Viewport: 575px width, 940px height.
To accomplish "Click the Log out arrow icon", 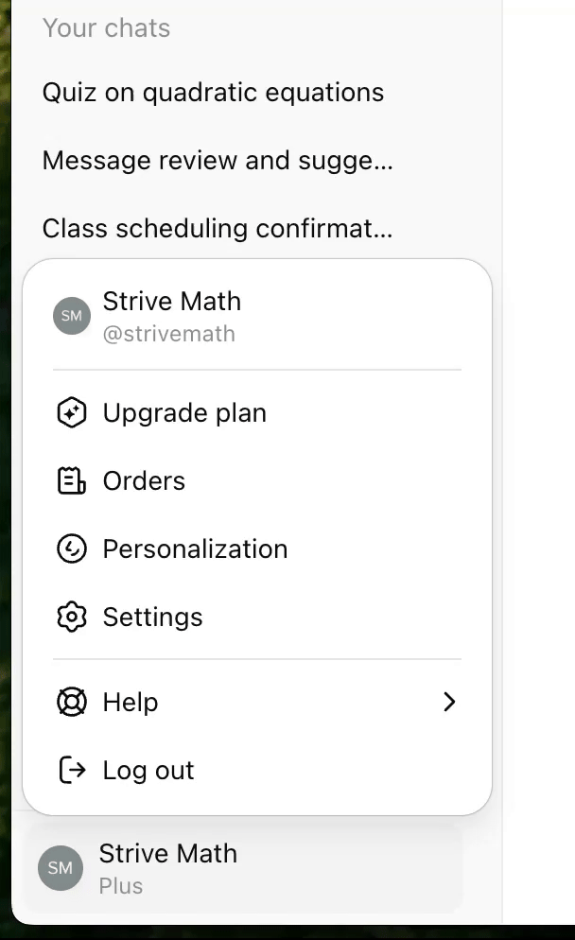I will click(x=71, y=770).
